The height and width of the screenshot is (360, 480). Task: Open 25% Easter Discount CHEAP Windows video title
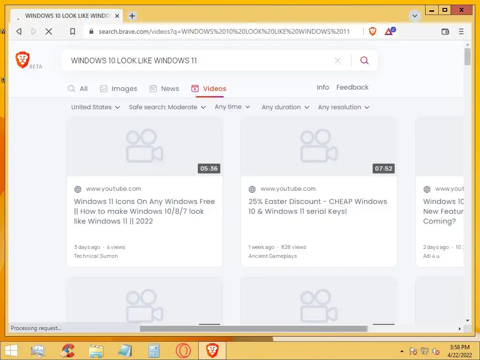[318, 206]
